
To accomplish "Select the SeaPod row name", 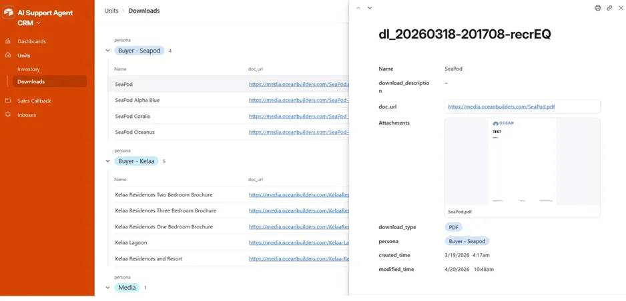I will pos(123,85).
